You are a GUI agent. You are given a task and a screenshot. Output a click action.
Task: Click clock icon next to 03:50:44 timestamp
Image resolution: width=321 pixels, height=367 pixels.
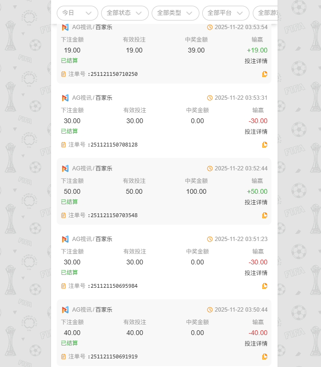[210, 310]
